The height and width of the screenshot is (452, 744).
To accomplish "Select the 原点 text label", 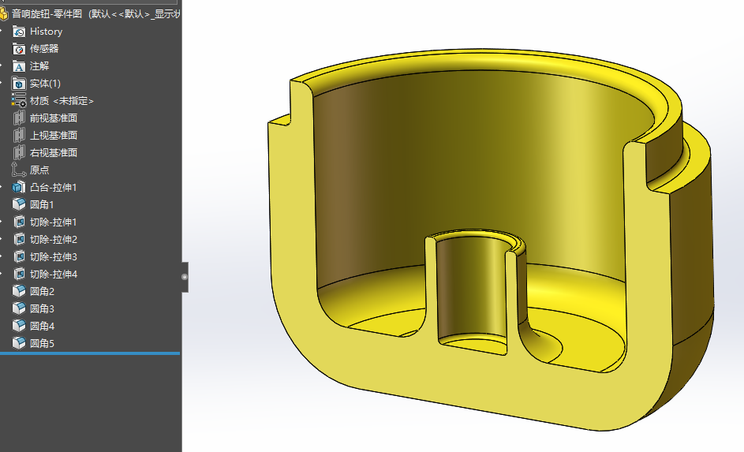I will coord(39,170).
